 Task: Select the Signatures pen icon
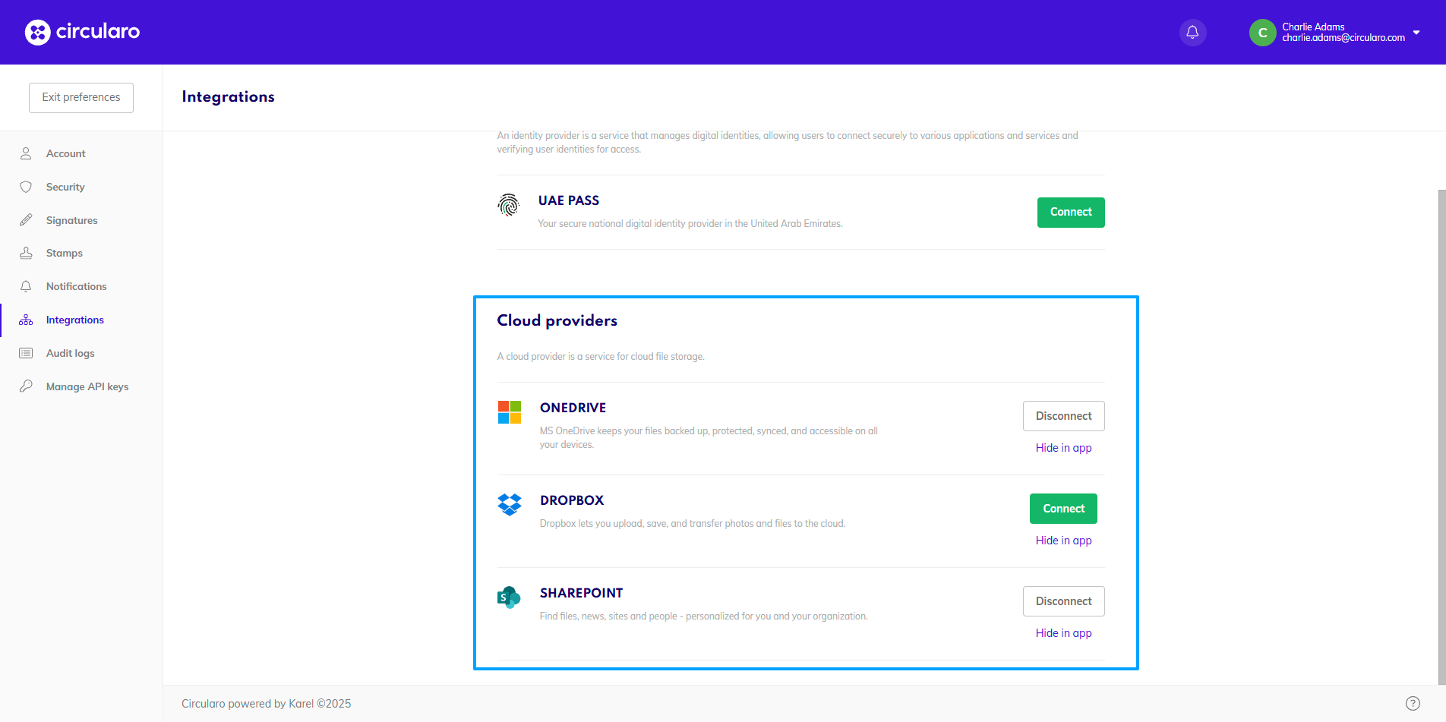click(26, 219)
